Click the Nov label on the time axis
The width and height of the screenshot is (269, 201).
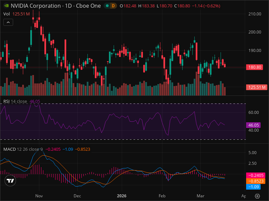pos(39,196)
